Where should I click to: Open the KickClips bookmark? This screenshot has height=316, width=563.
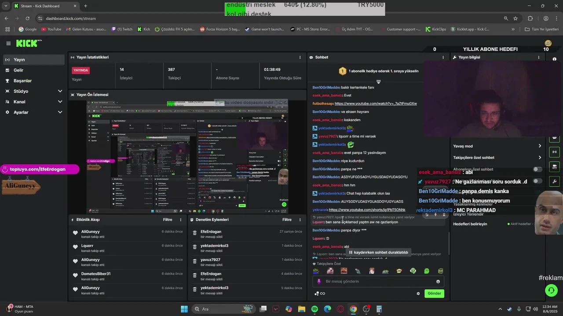coord(436,29)
